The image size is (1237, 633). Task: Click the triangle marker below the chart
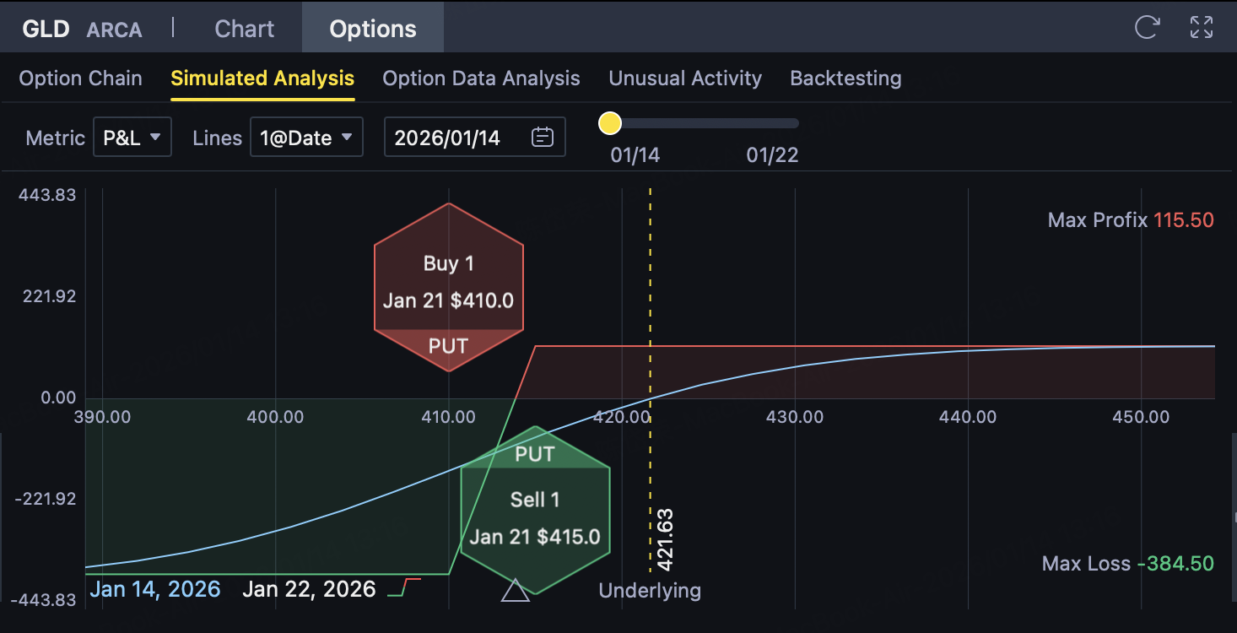pos(515,590)
